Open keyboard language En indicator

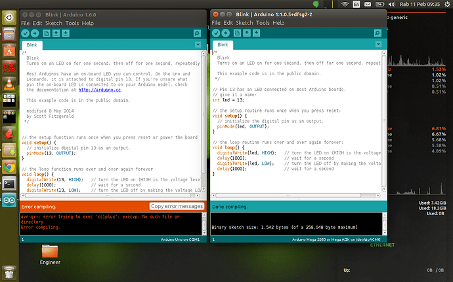tap(356, 5)
